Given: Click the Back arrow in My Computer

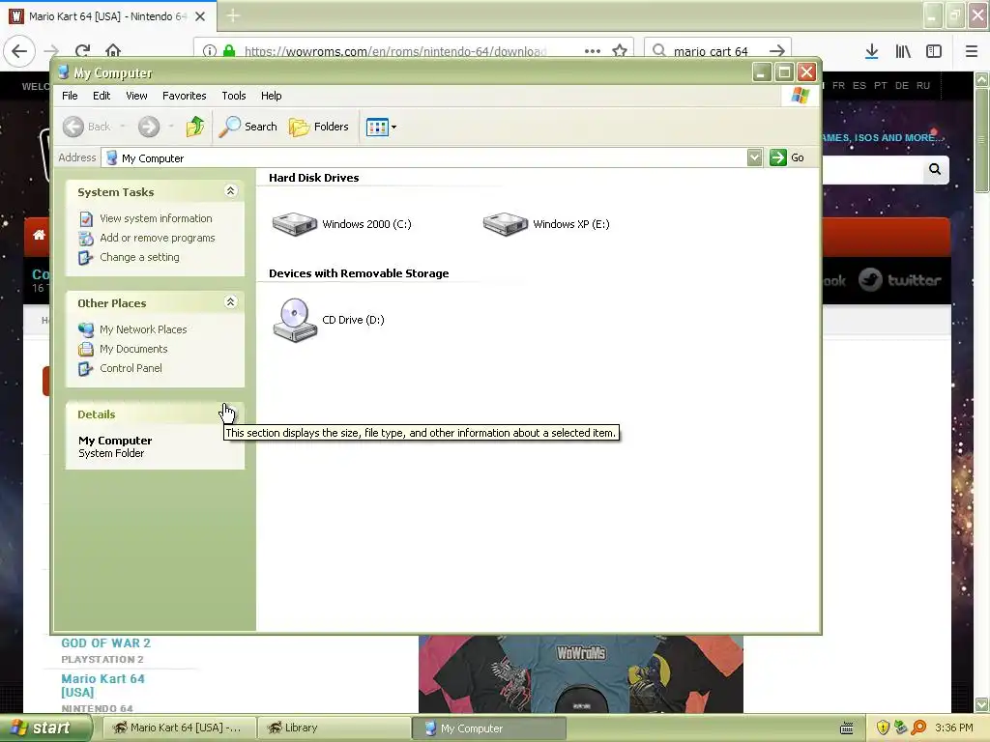Looking at the screenshot, I should click(x=73, y=127).
